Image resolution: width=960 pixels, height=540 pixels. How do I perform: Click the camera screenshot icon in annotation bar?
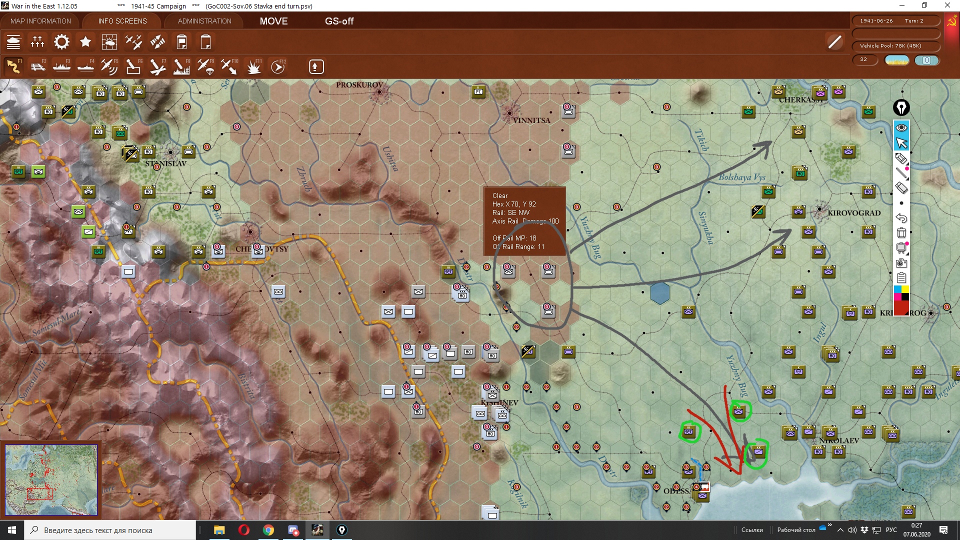pyautogui.click(x=901, y=263)
